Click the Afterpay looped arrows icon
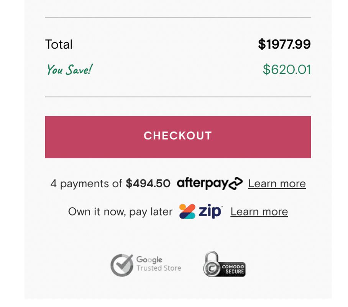348x307 pixels. tap(235, 183)
